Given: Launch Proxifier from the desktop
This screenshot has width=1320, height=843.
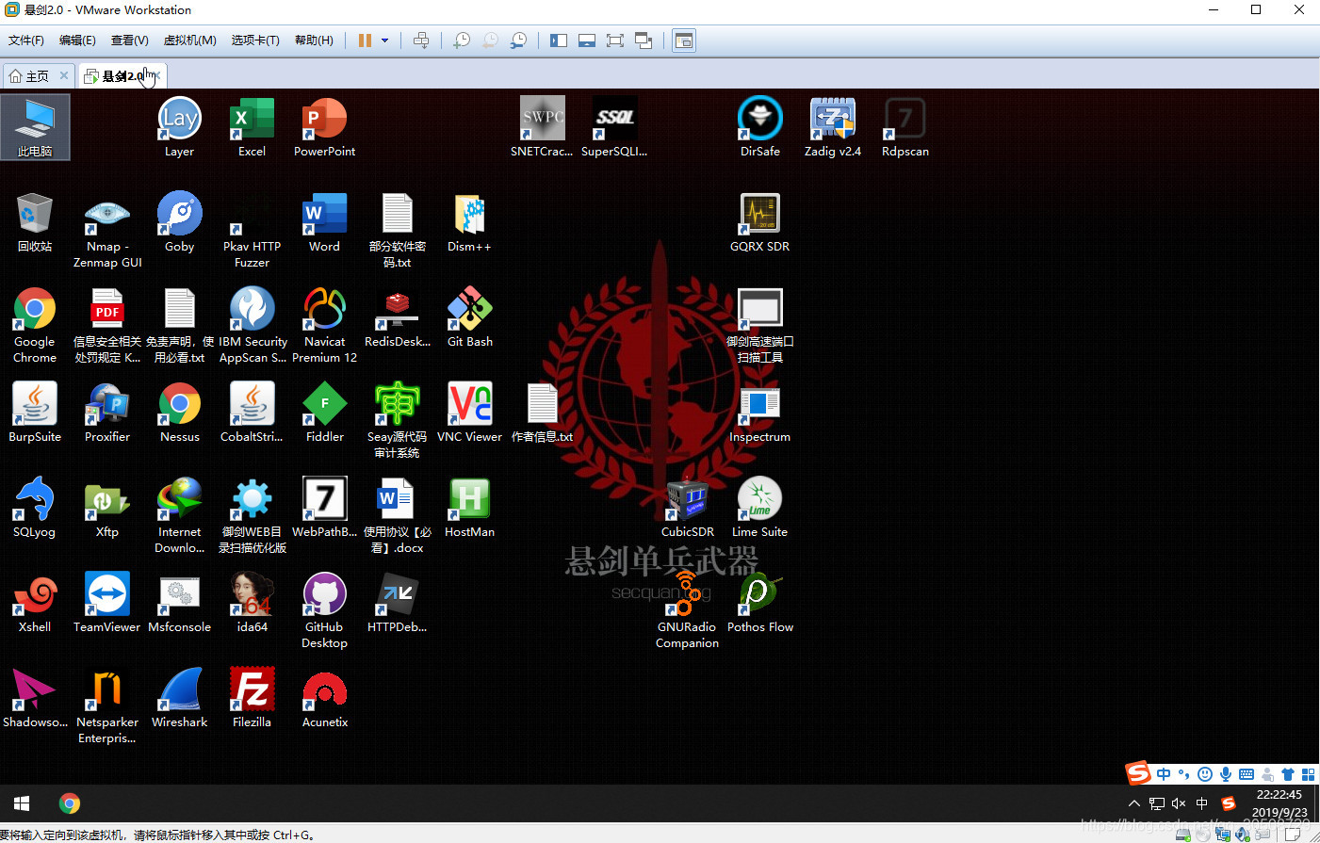Looking at the screenshot, I should 107,412.
